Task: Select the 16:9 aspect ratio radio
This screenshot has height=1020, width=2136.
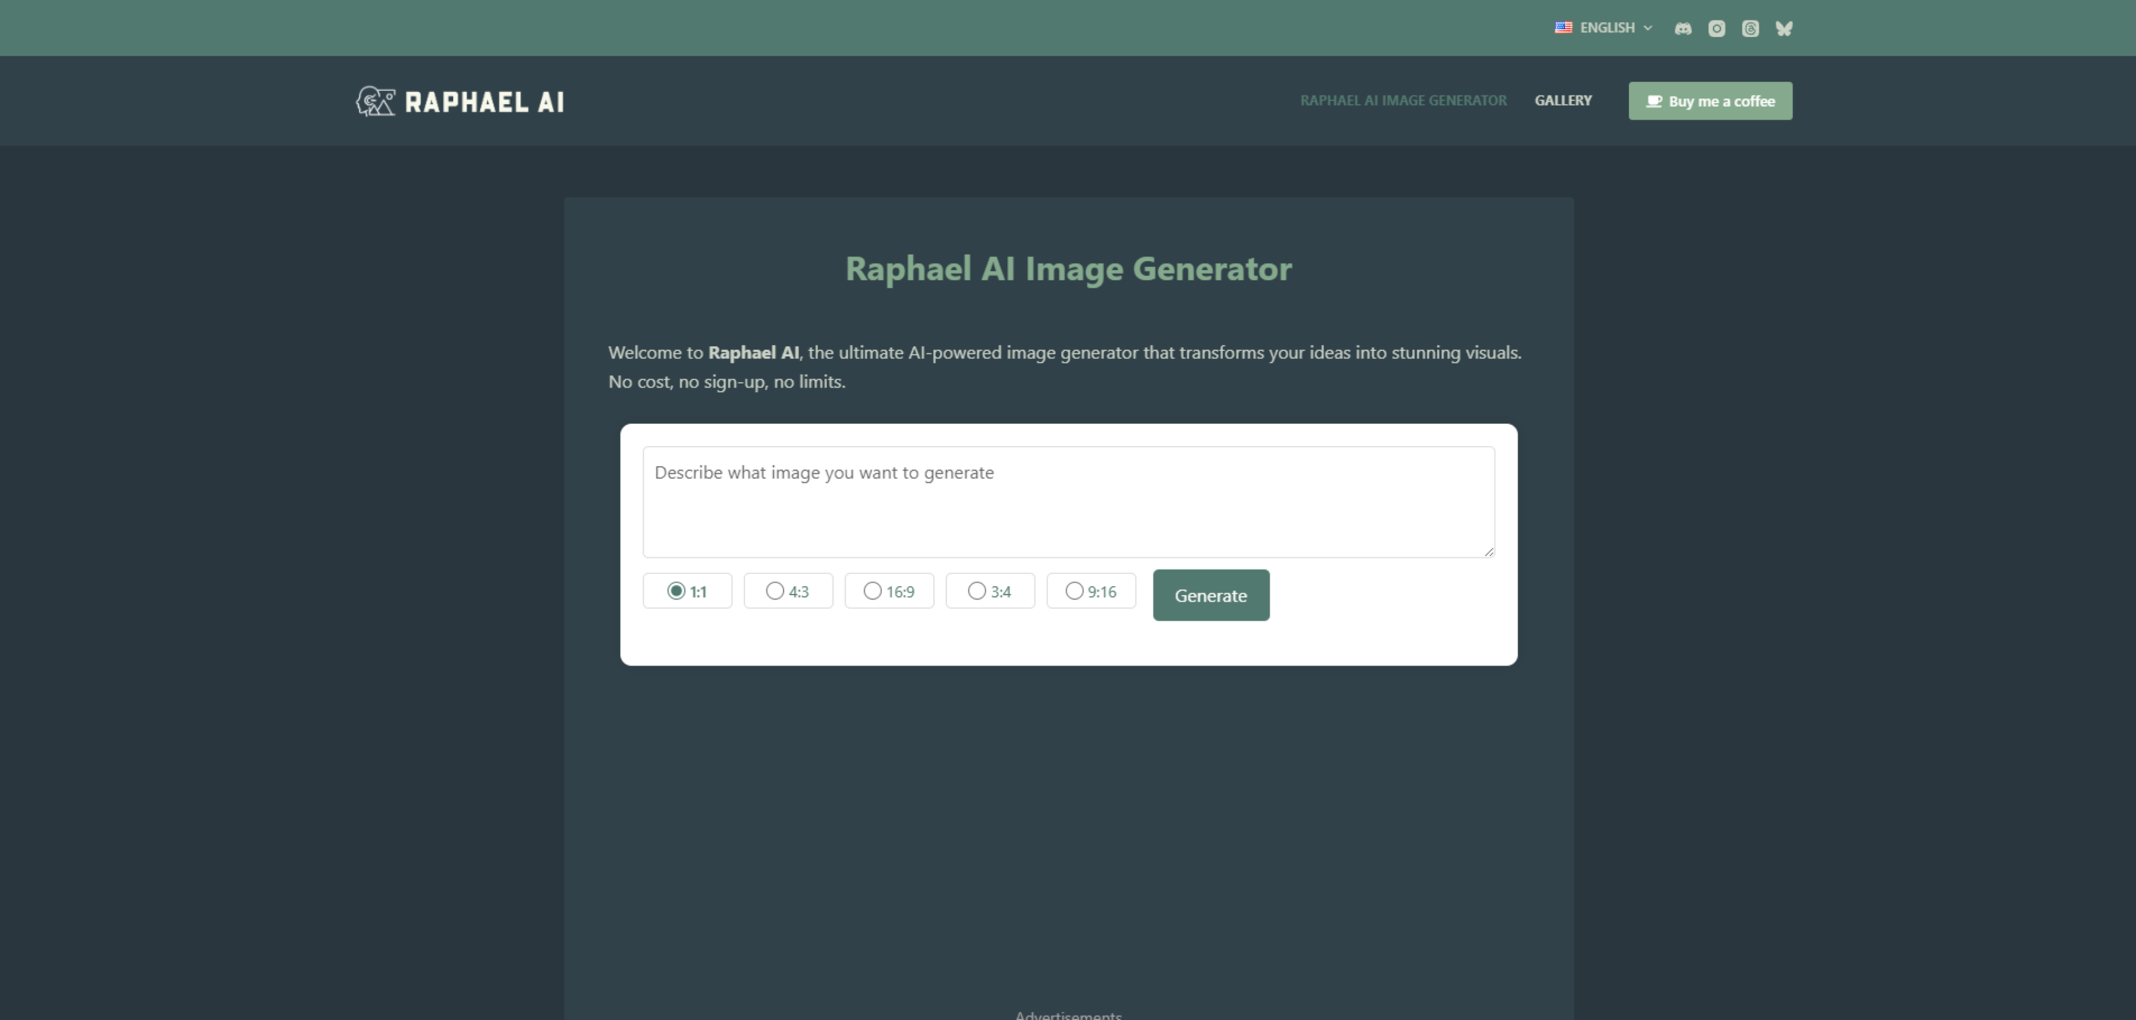Action: click(889, 591)
